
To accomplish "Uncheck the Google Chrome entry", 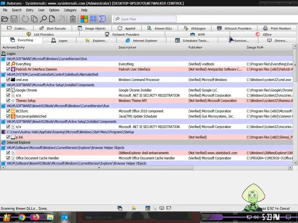I will pos(8,90).
